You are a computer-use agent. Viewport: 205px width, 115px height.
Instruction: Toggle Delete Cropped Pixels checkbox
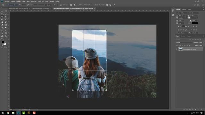(78, 5)
